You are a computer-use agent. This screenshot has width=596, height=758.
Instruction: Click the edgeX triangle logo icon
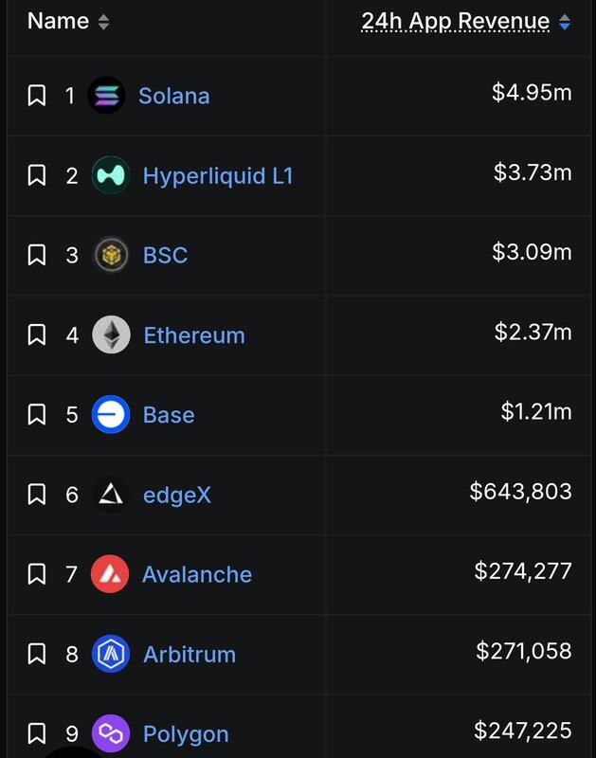111,495
